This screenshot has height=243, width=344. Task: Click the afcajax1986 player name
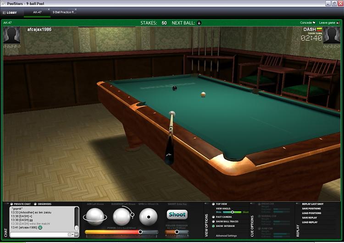[x=39, y=29]
